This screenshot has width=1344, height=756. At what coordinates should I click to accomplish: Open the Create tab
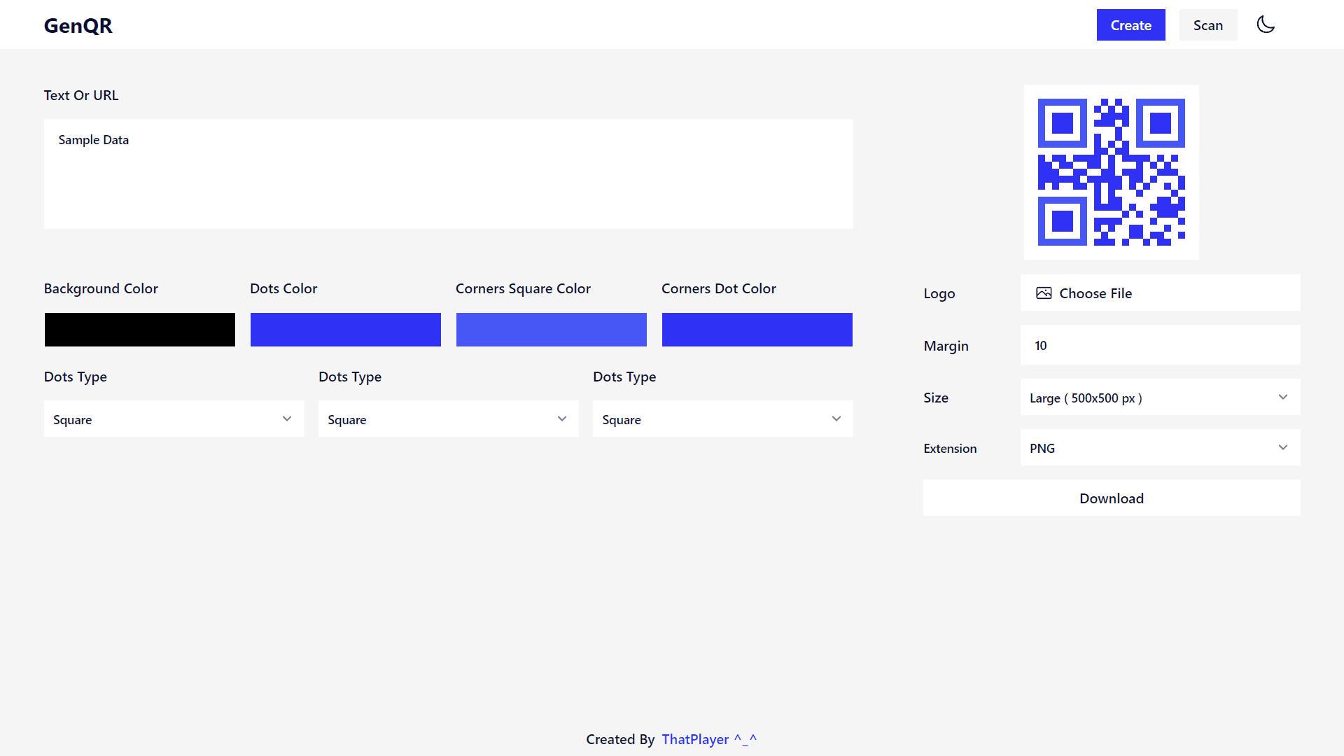pyautogui.click(x=1130, y=25)
